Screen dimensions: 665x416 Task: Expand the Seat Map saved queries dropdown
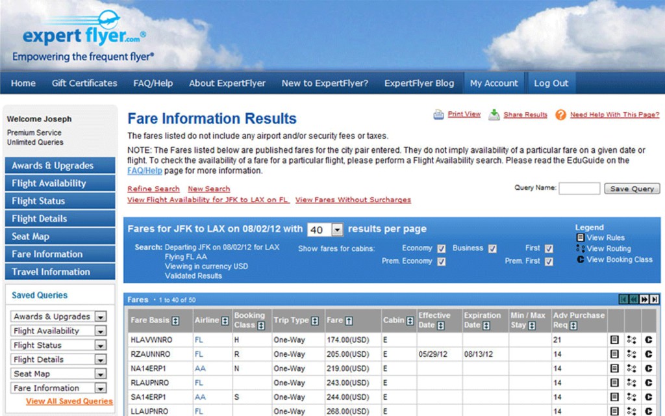pos(100,374)
